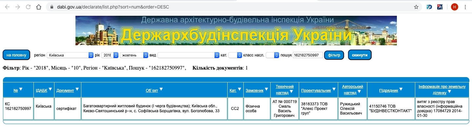
Task: Click the пошук search field
Action: pyautogui.click(x=308, y=55)
